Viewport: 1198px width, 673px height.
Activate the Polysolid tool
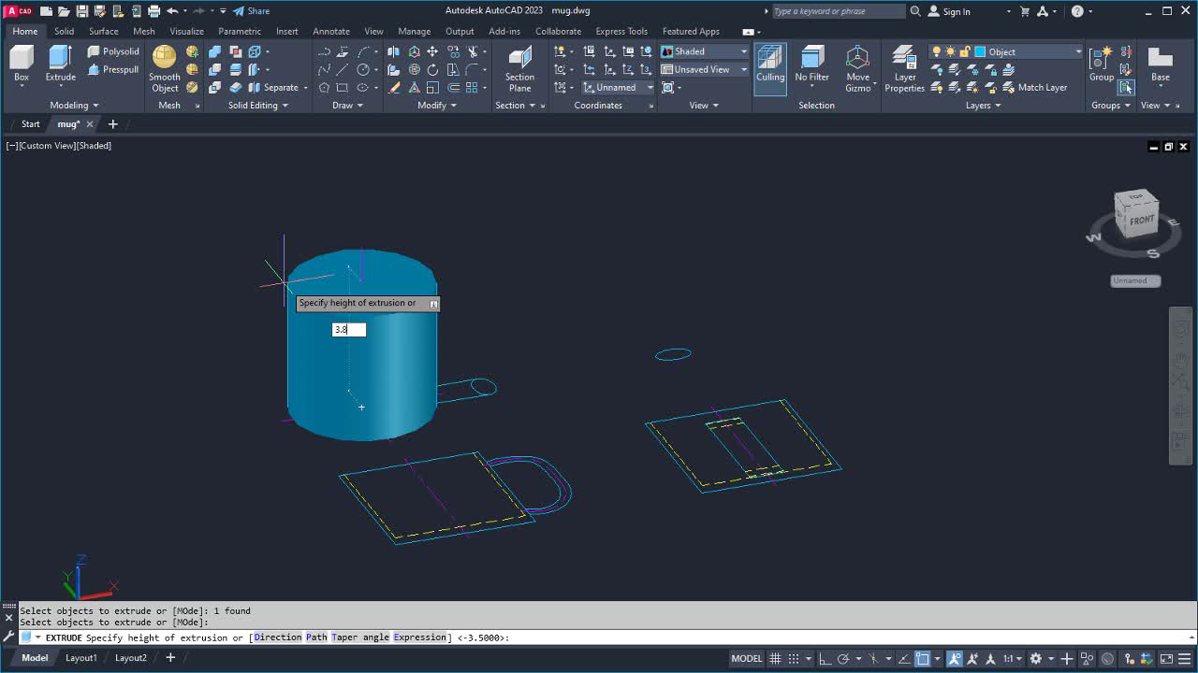[113, 51]
